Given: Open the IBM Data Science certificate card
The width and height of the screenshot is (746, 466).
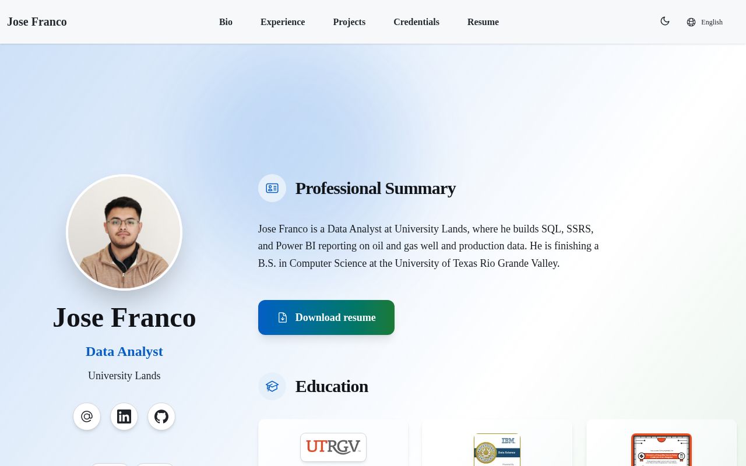Looking at the screenshot, I should [x=497, y=443].
